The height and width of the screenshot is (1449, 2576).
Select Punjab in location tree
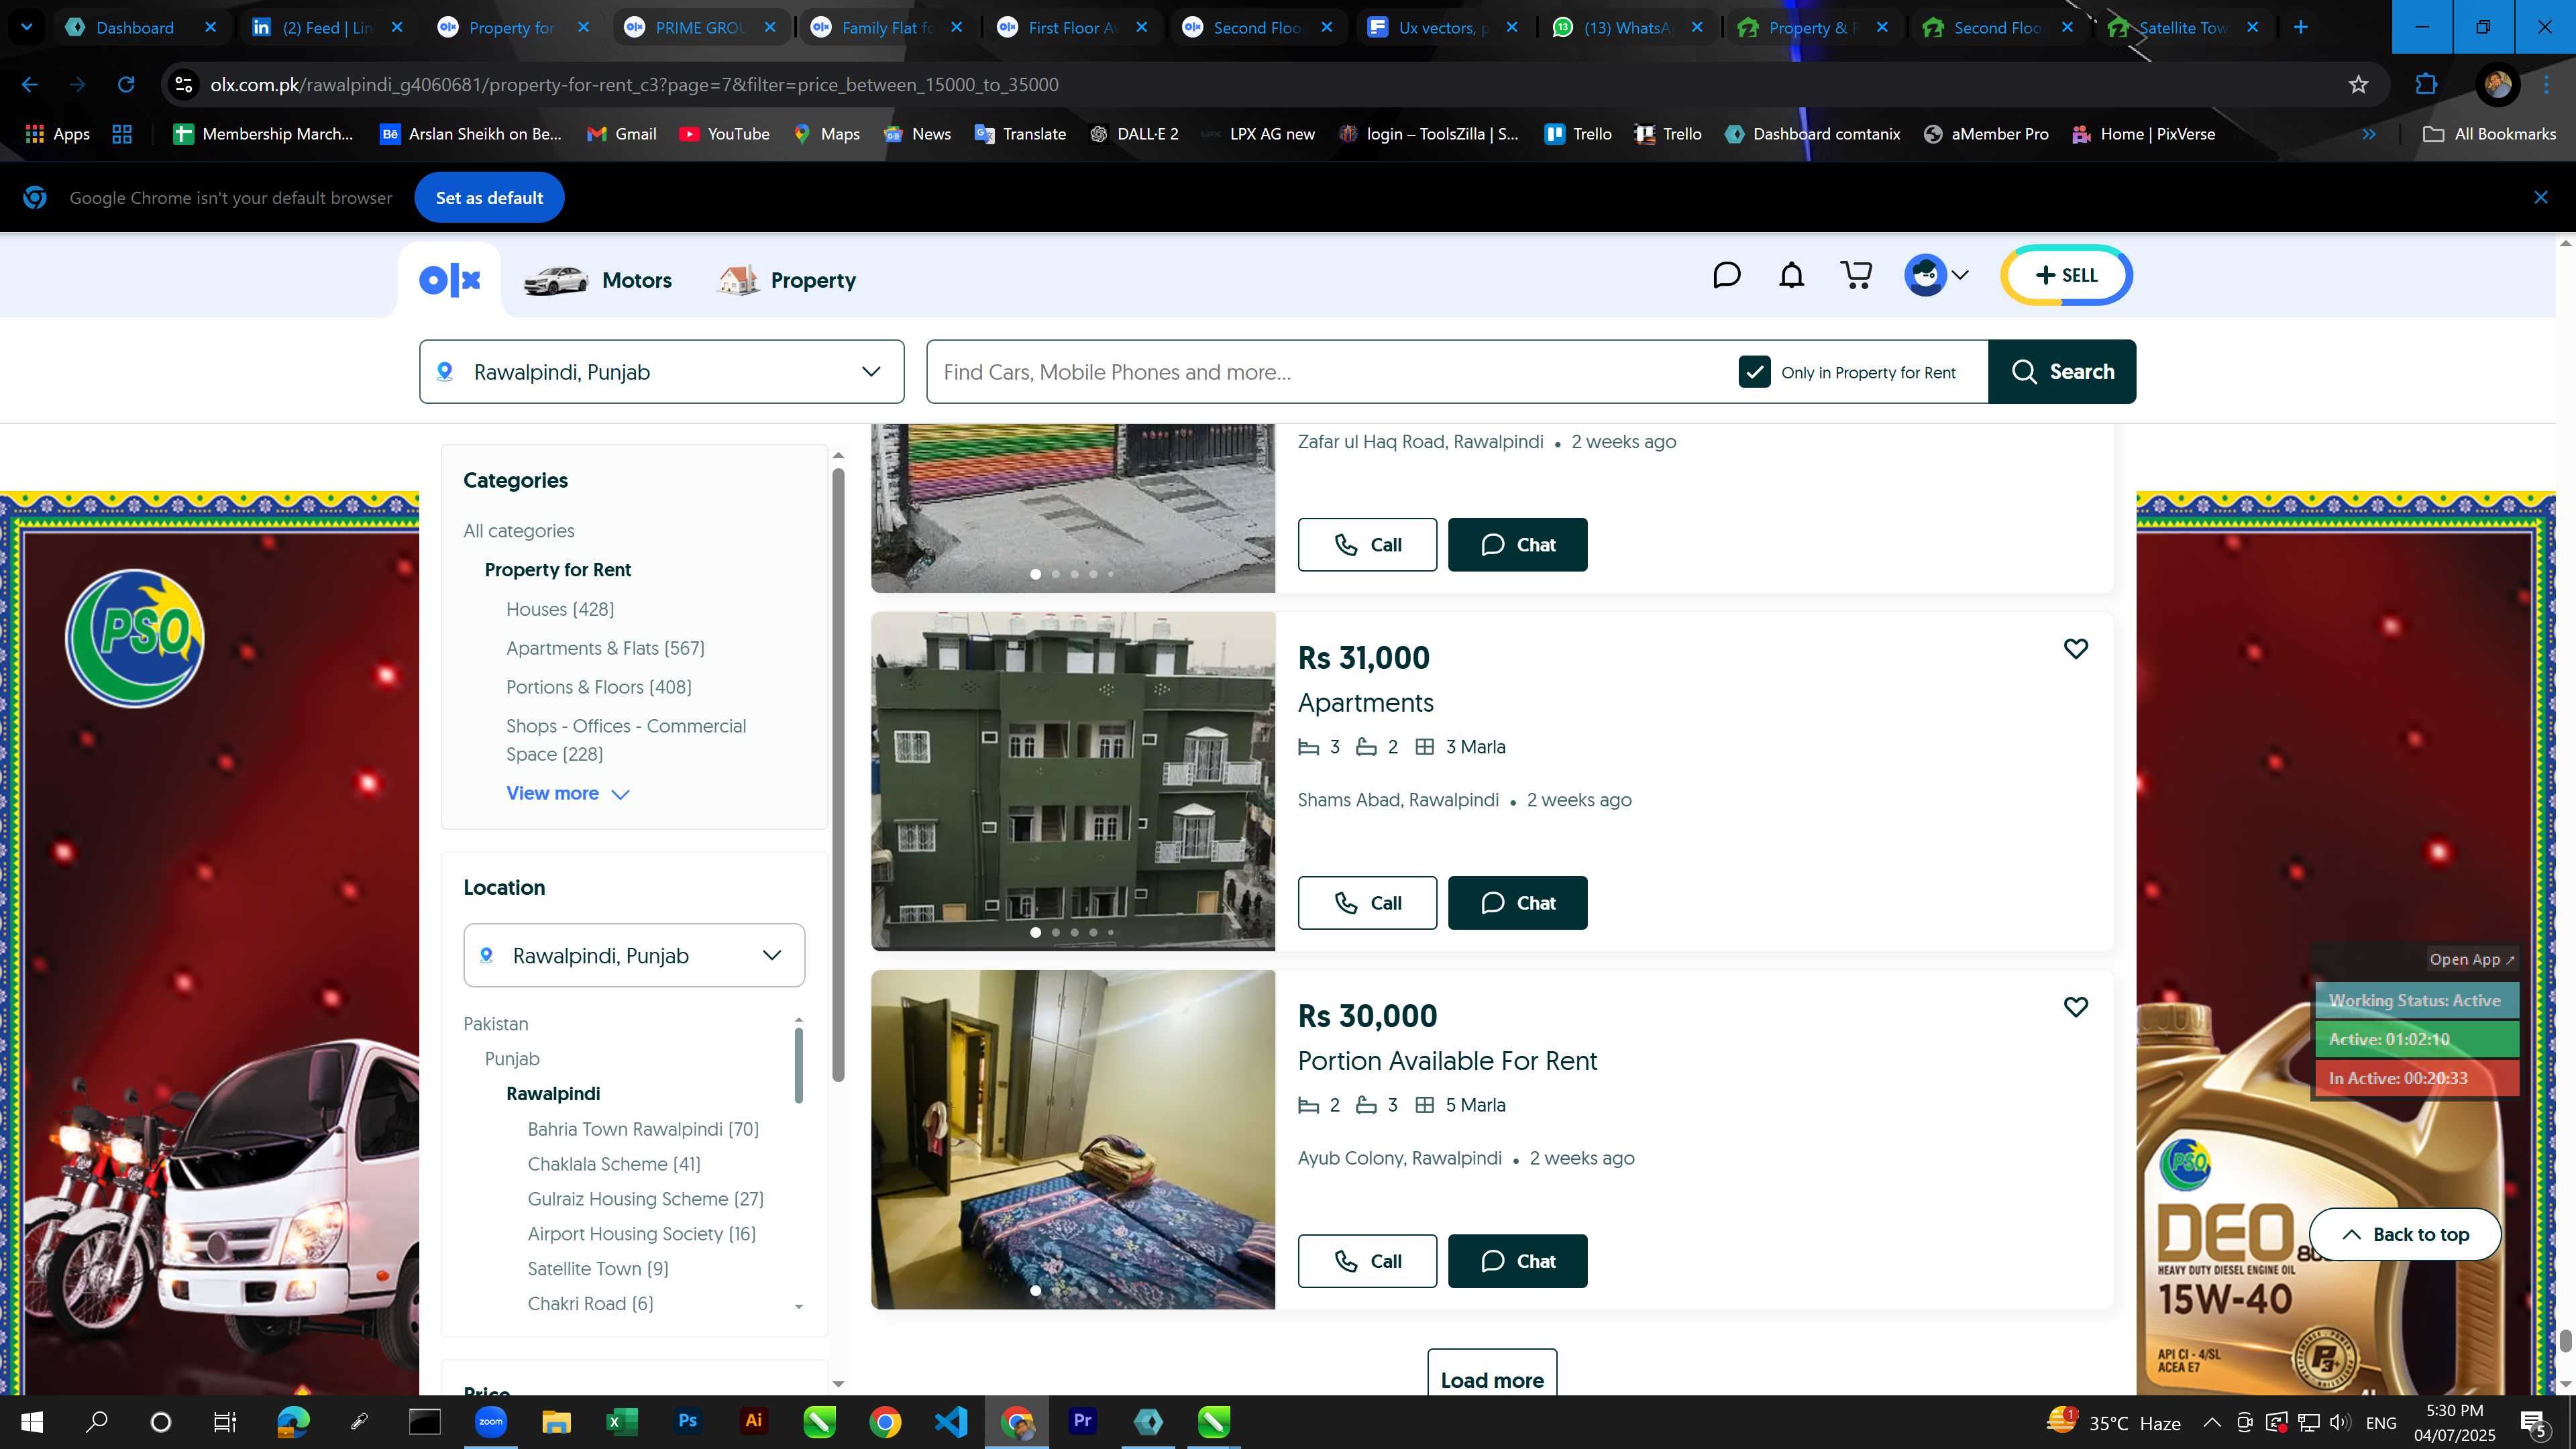[x=512, y=1059]
